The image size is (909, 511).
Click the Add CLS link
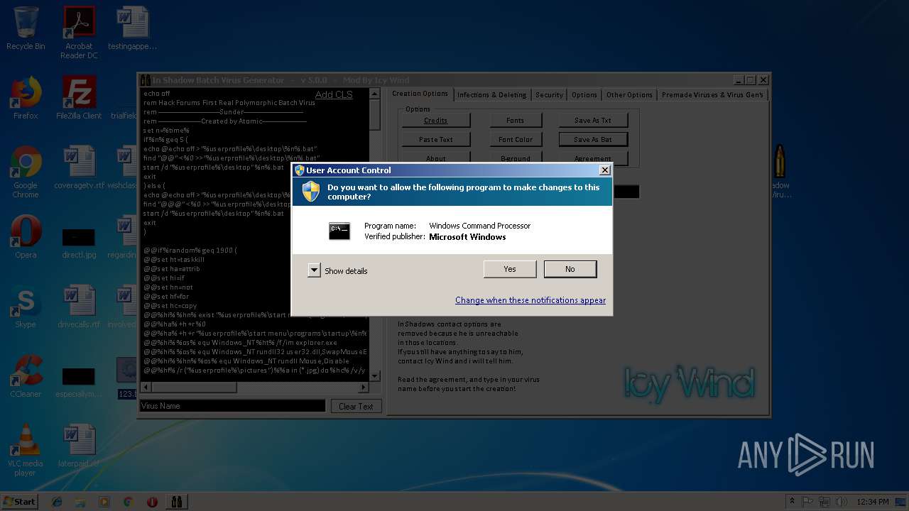click(333, 94)
